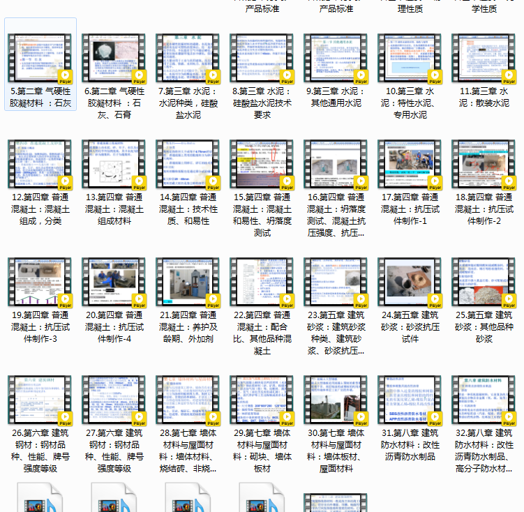Select video 17 thumbnail 抗压试件制作-1
The width and height of the screenshot is (524, 512).
click(x=410, y=164)
